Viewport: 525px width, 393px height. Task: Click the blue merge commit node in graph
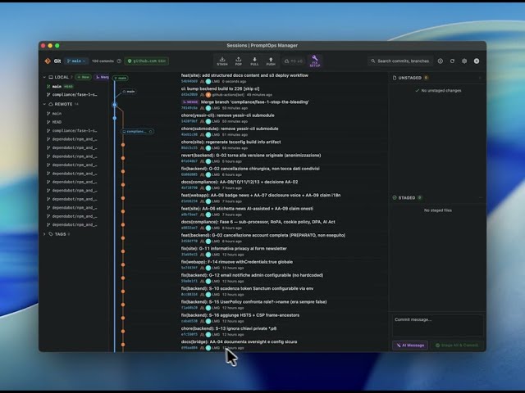point(115,105)
